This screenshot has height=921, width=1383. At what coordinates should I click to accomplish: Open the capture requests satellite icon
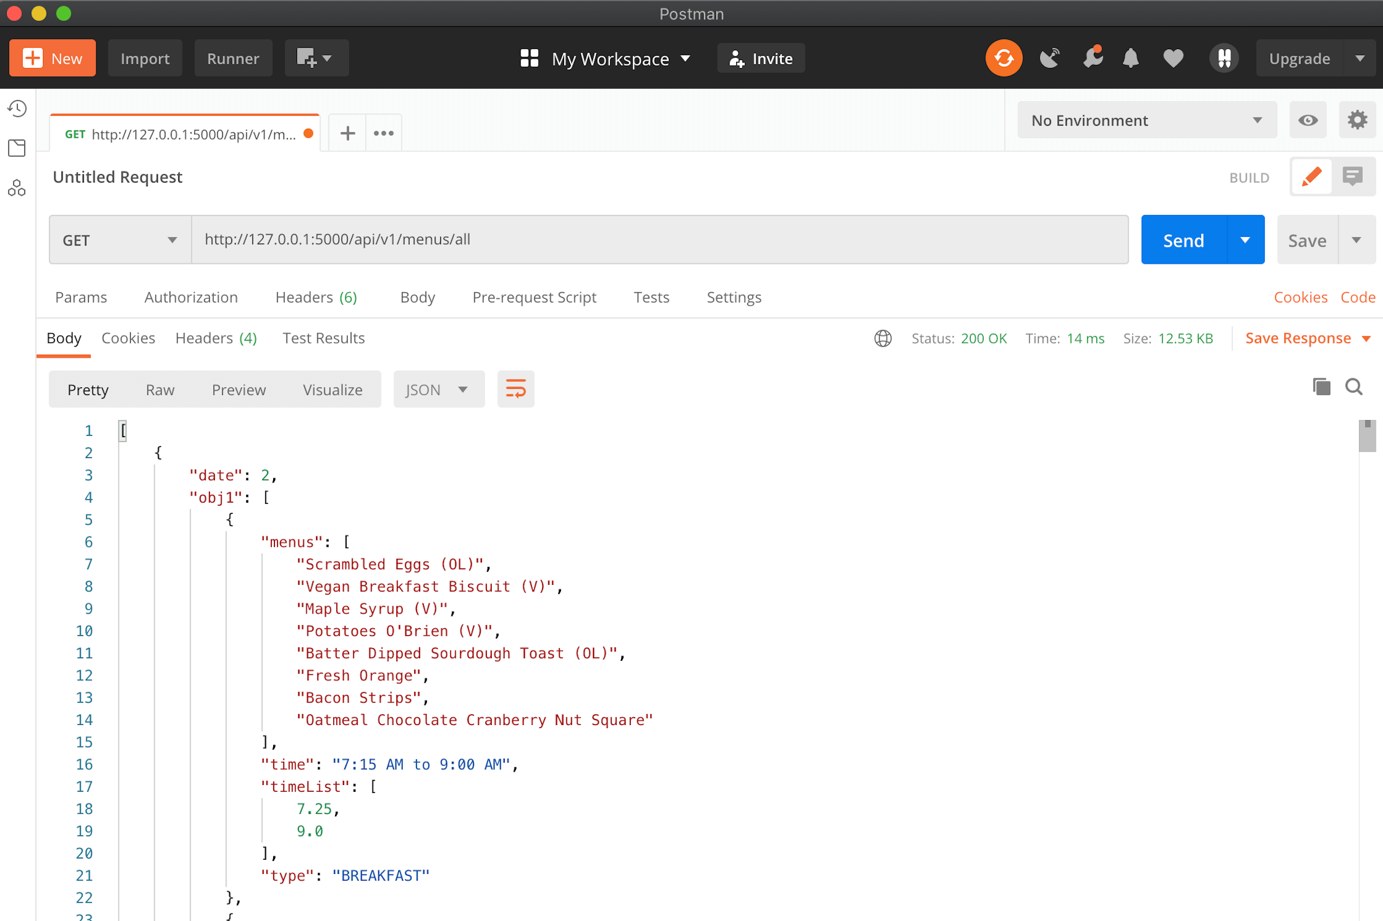1050,59
